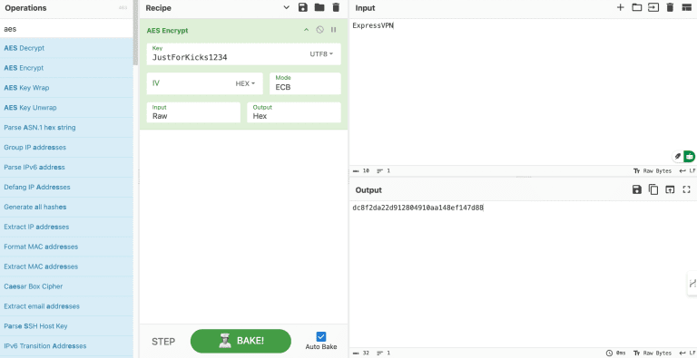Replace input with output icon
Viewport: 697px width, 358px height.
[670, 189]
